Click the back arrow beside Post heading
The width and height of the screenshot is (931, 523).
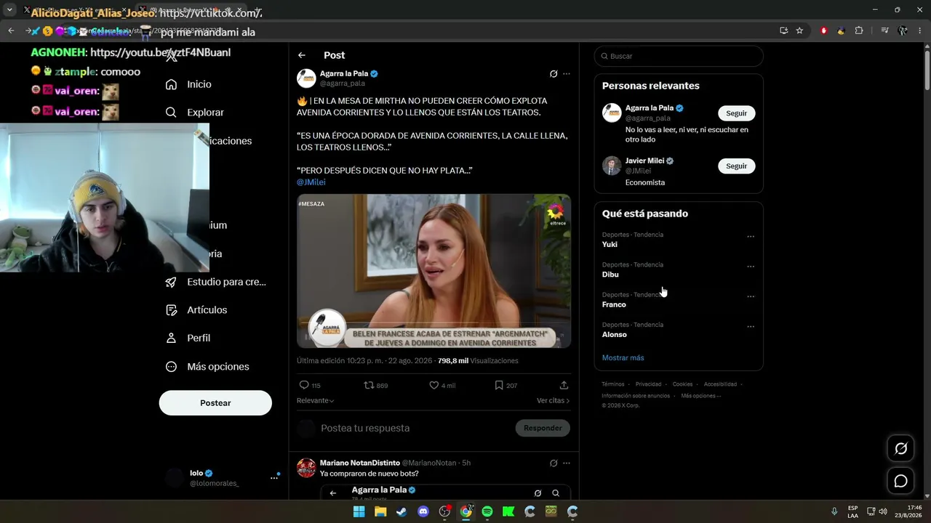pyautogui.click(x=302, y=55)
